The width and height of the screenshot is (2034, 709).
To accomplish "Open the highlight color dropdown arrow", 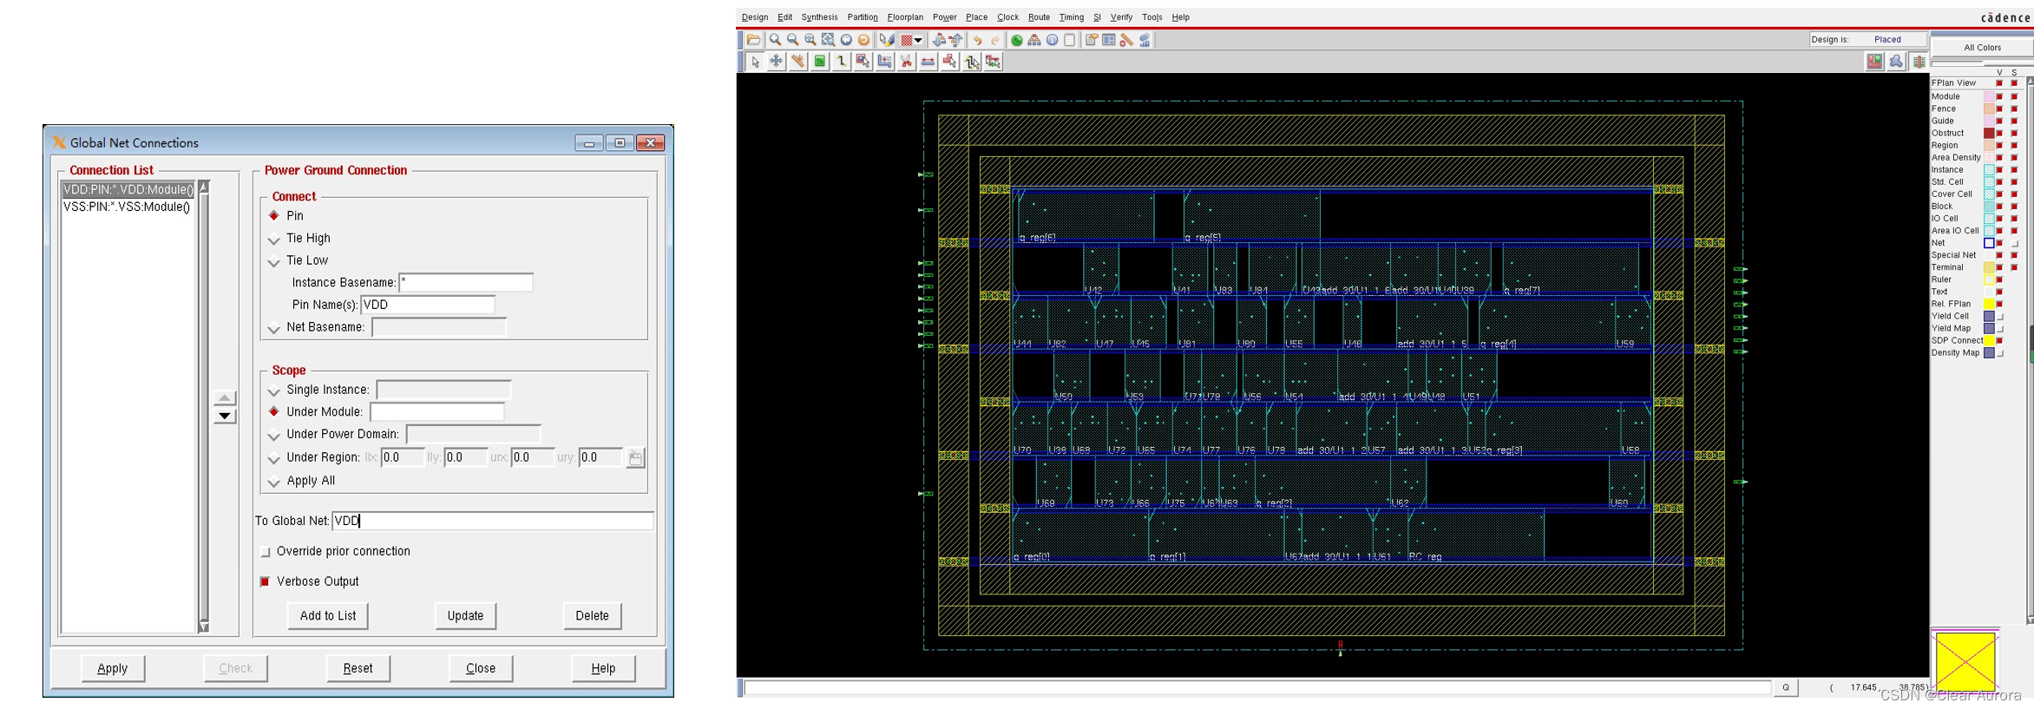I will tap(918, 40).
